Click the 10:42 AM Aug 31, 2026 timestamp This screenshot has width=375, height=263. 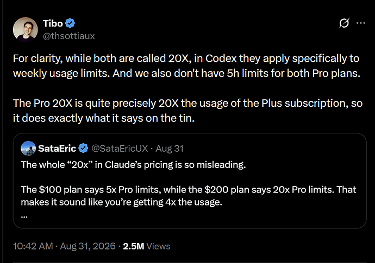click(x=64, y=246)
